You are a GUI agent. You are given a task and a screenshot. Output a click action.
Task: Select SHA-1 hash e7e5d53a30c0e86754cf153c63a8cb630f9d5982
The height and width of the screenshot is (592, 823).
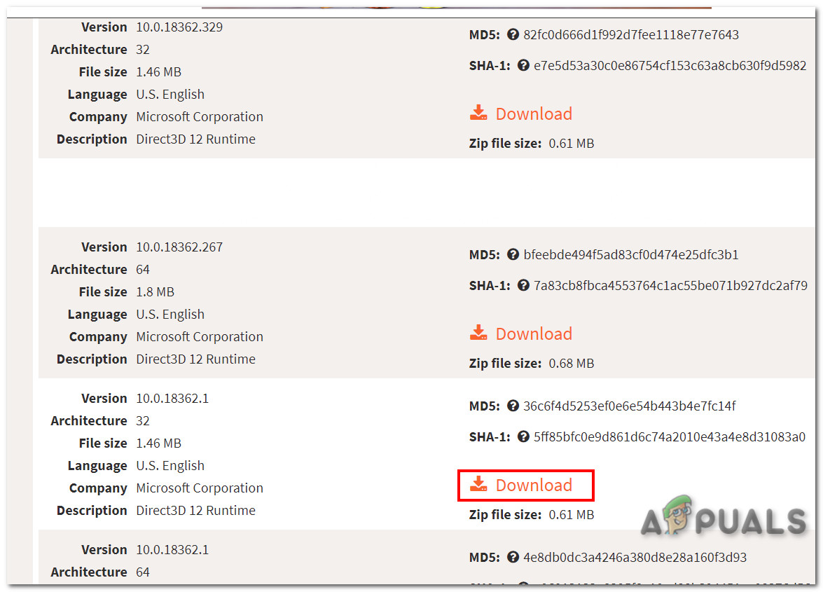coord(670,66)
